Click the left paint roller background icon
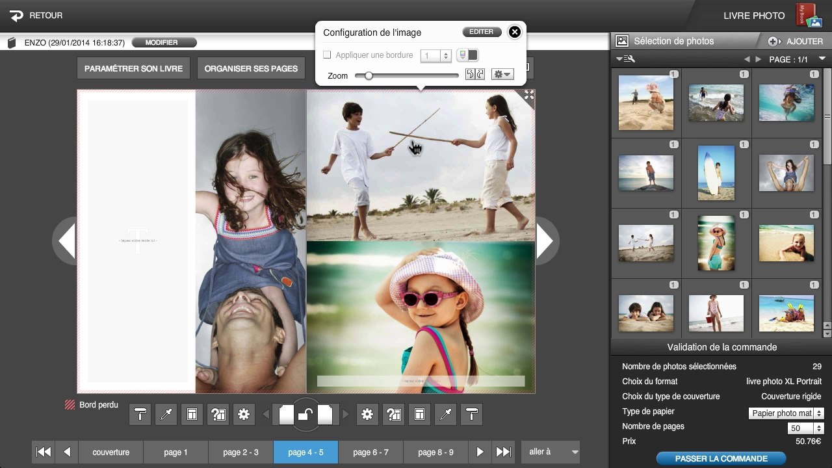This screenshot has height=468, width=832. click(140, 414)
